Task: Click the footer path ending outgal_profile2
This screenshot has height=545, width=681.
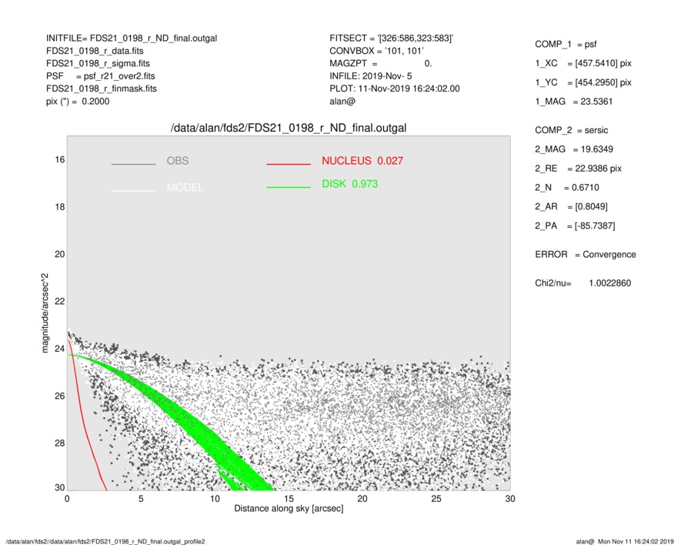Action: coord(105,541)
